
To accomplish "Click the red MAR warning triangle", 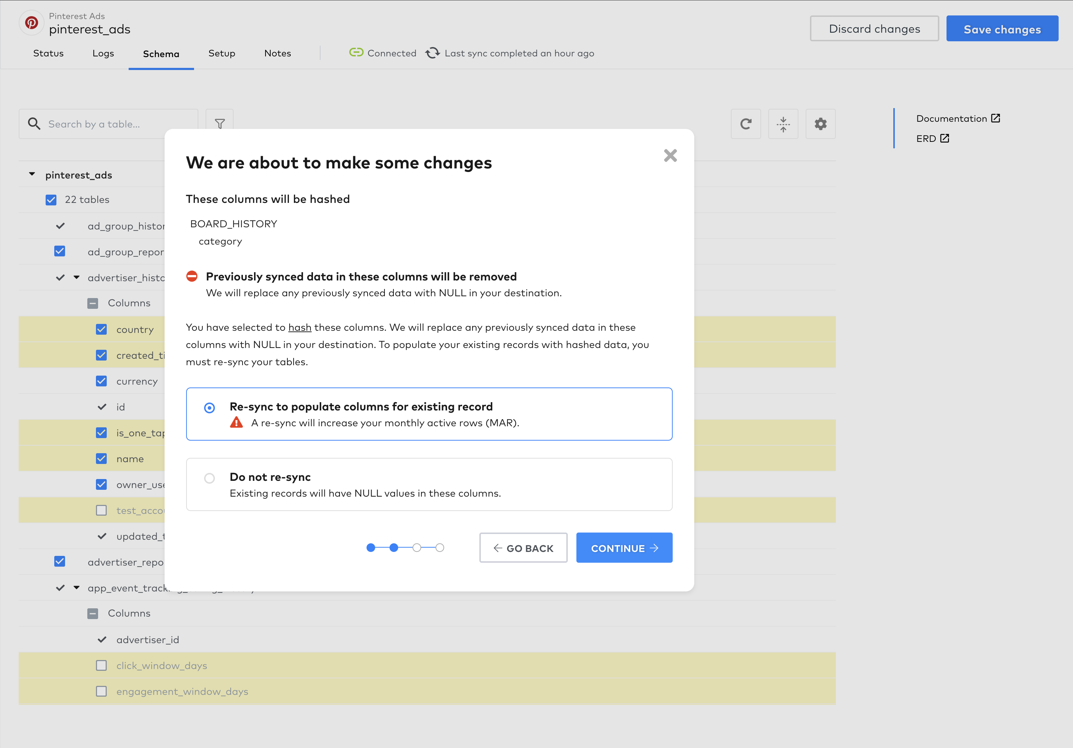I will (x=236, y=423).
